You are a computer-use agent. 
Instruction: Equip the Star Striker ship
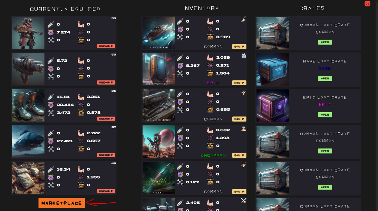tap(239, 47)
